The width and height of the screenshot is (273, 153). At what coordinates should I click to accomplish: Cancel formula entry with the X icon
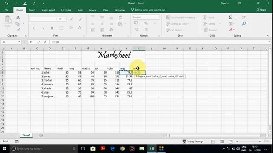pos(31,42)
